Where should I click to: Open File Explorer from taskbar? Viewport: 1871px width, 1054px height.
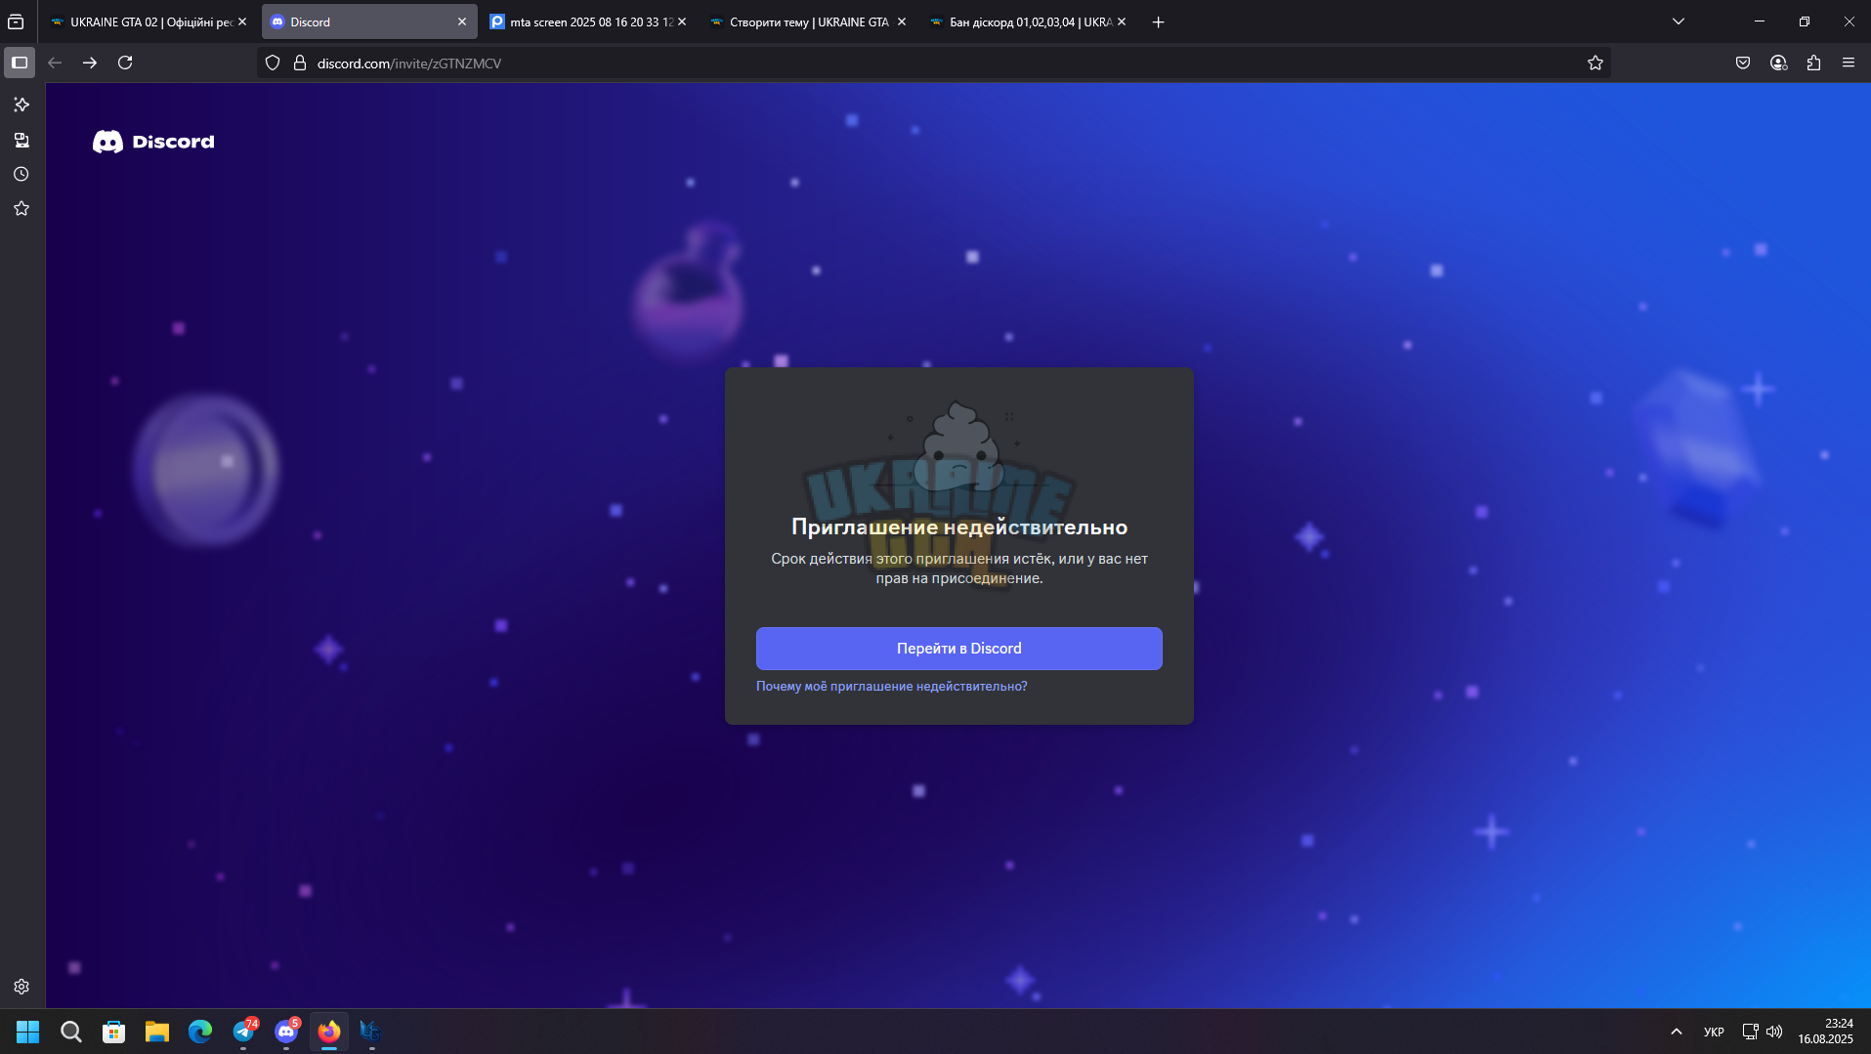(x=156, y=1032)
